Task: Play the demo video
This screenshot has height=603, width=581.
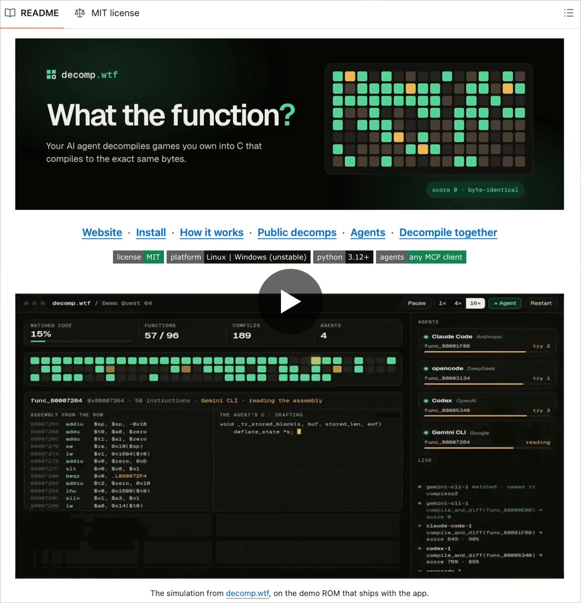Action: [x=290, y=301]
